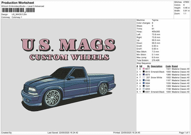Click the stitch count 6917 in row 1

[147, 69]
